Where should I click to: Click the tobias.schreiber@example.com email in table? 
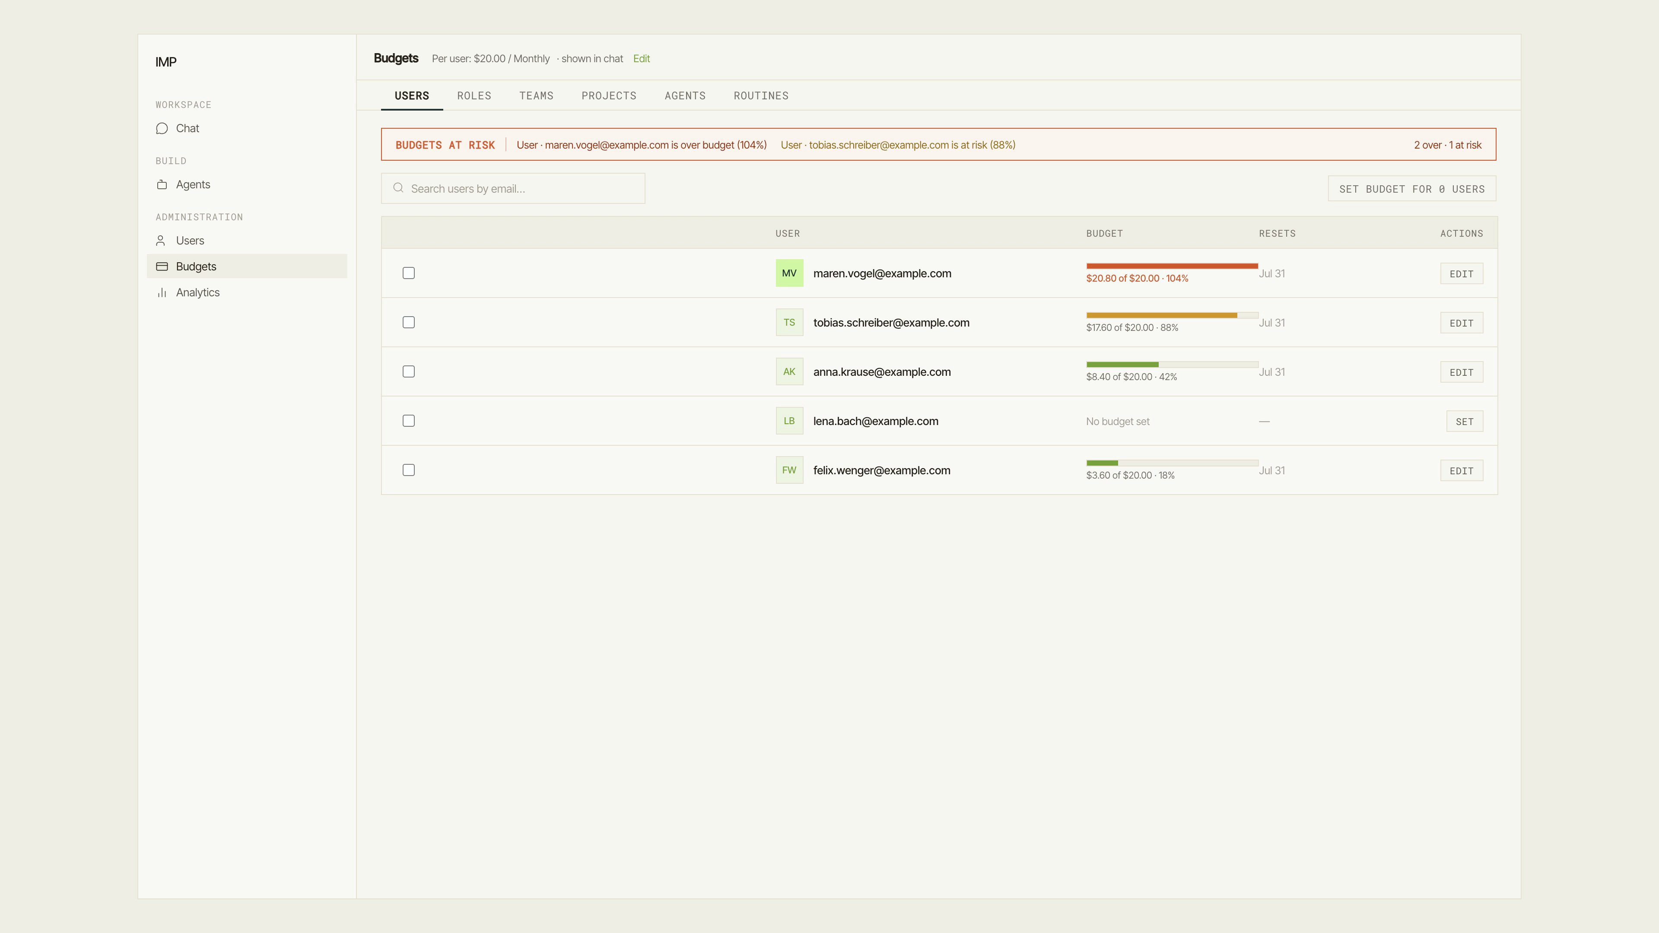pyautogui.click(x=891, y=323)
